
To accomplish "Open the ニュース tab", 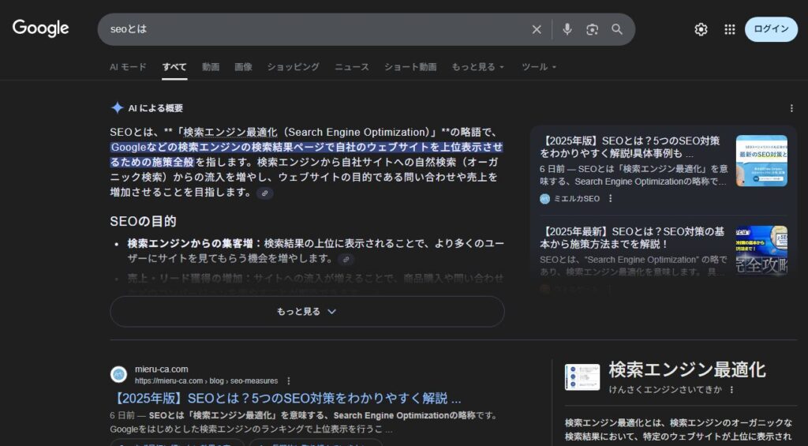I will click(x=352, y=67).
